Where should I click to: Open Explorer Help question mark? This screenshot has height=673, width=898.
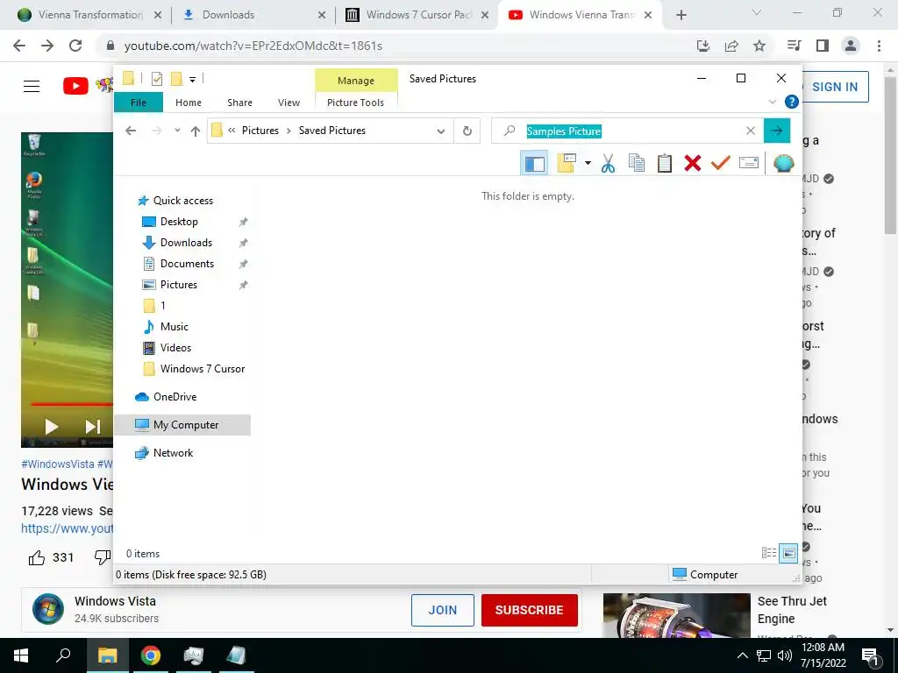[x=792, y=102]
